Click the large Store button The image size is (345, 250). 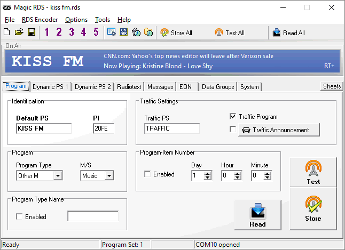coord(313,208)
